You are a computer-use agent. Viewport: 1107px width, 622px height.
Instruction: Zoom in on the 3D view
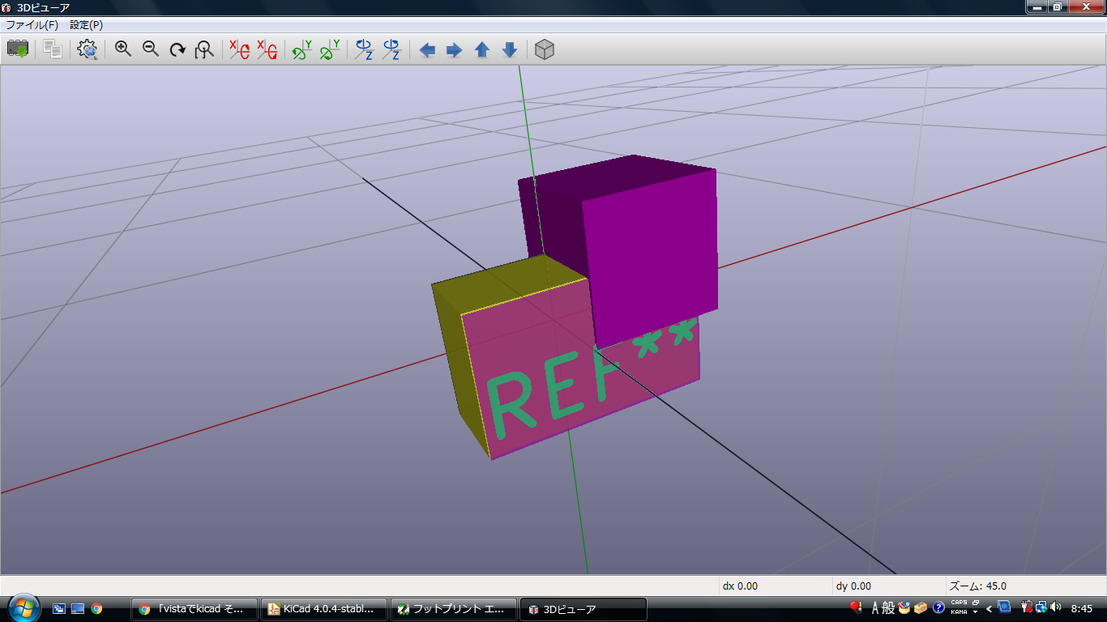(123, 50)
